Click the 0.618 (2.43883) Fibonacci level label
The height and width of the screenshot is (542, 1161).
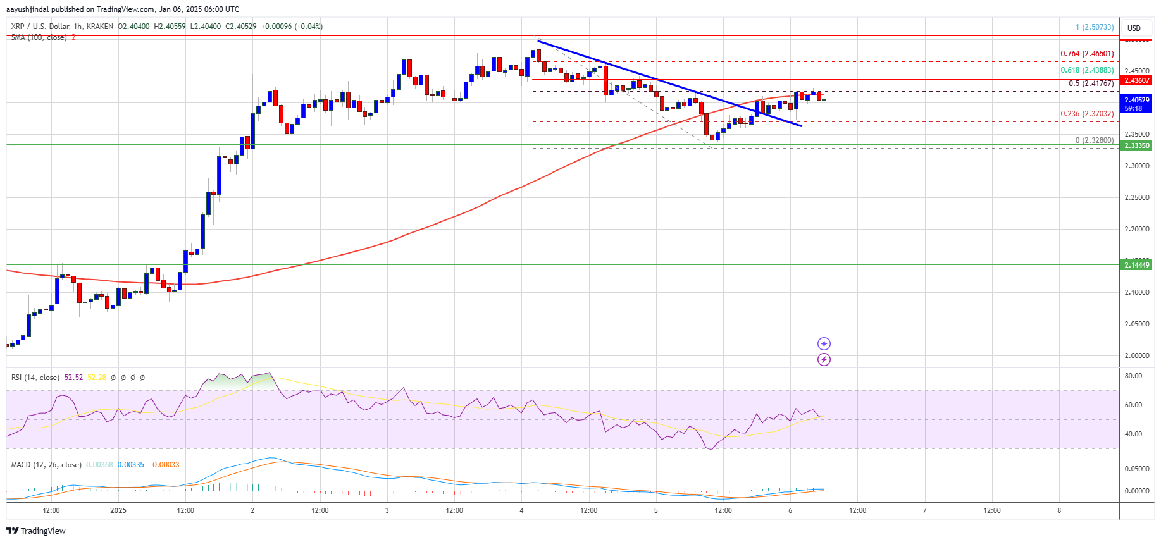(x=1087, y=70)
